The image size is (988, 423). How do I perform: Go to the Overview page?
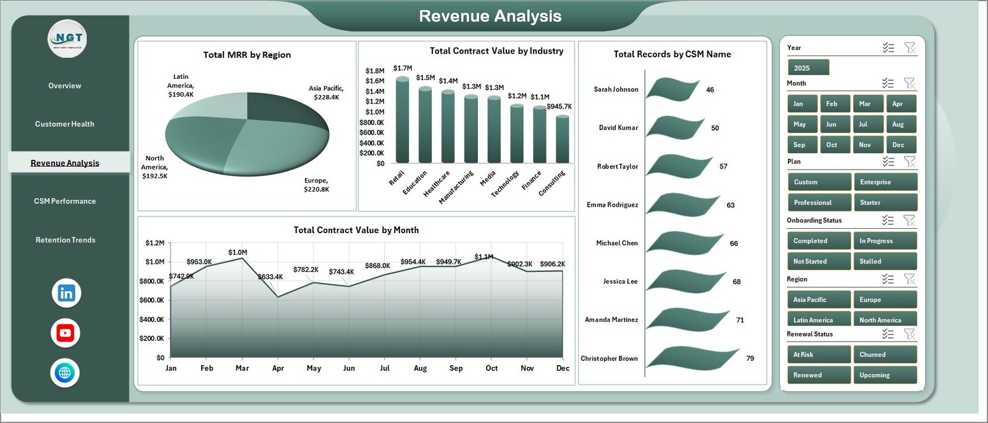point(65,86)
